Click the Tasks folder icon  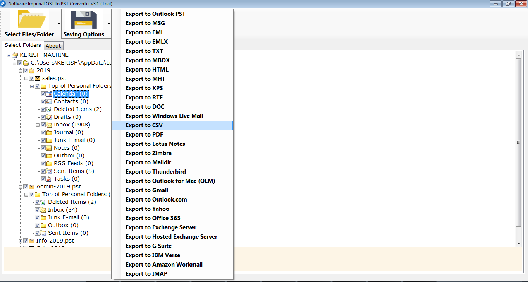point(49,179)
